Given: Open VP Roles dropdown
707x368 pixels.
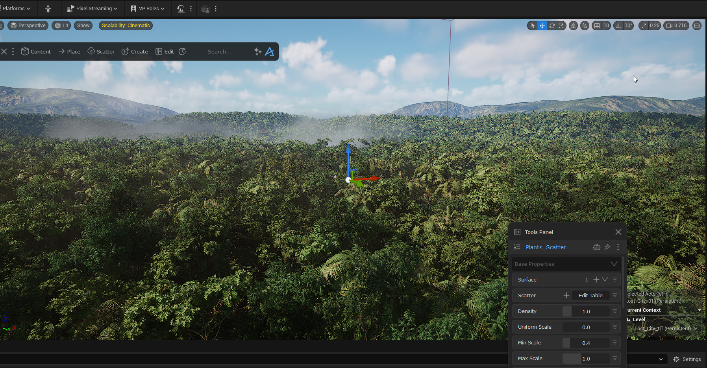Looking at the screenshot, I should point(147,8).
